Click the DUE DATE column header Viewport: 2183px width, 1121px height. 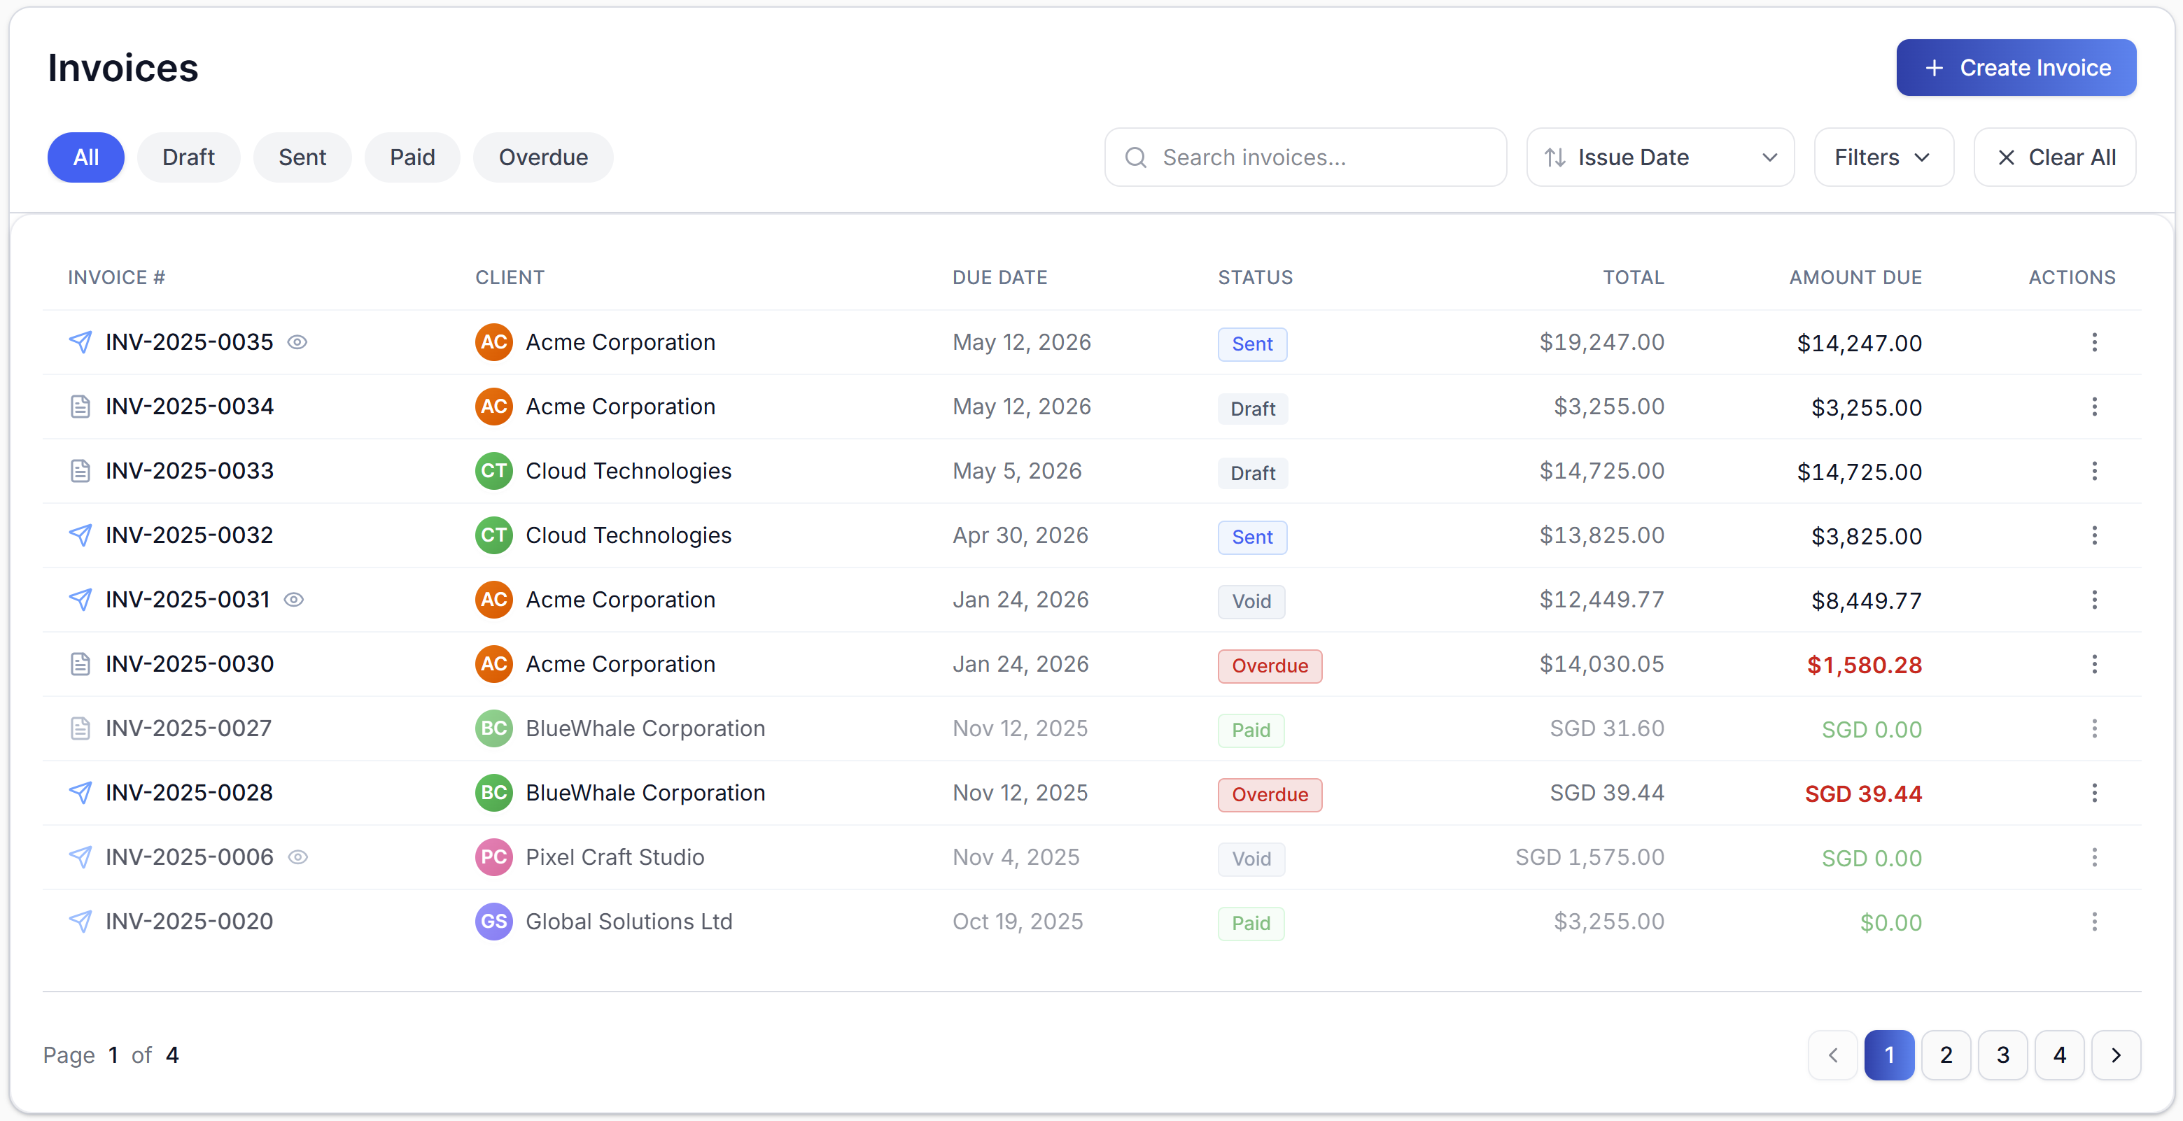pos(1000,278)
